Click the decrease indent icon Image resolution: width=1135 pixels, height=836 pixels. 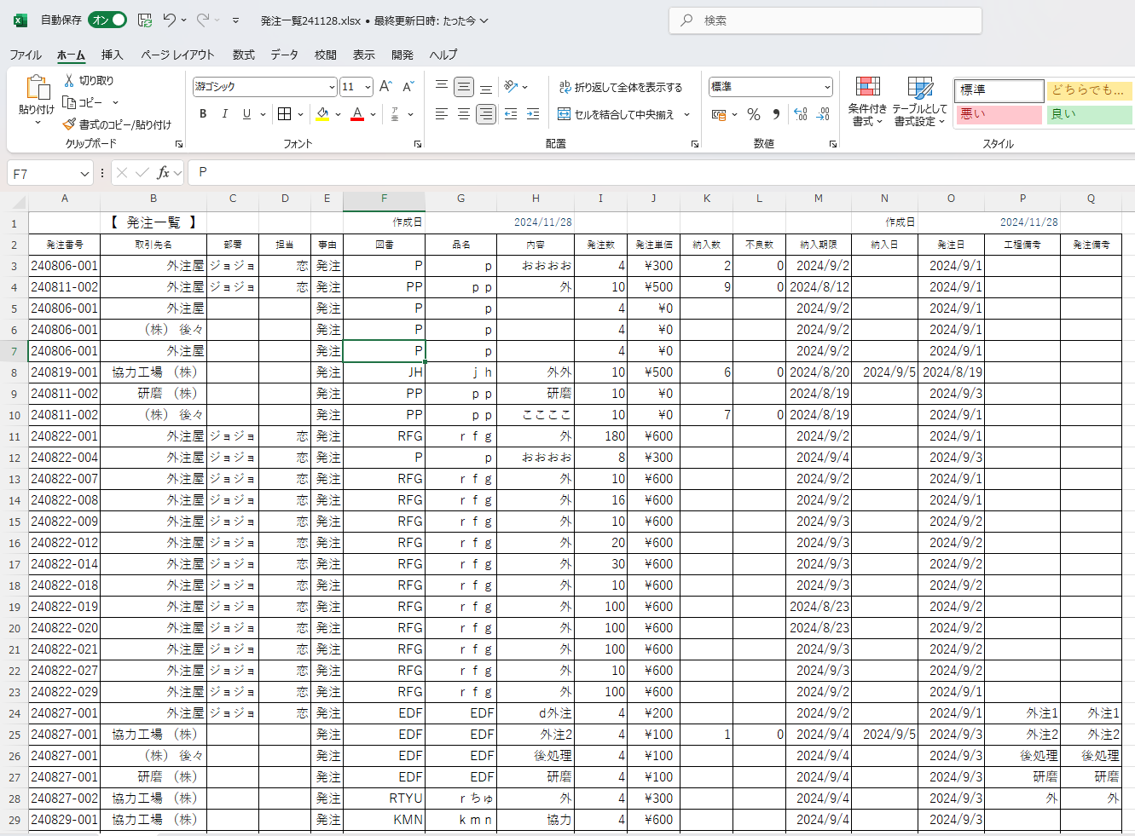(x=511, y=113)
